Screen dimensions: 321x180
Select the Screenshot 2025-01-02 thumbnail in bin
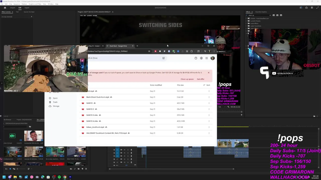pos(34,136)
